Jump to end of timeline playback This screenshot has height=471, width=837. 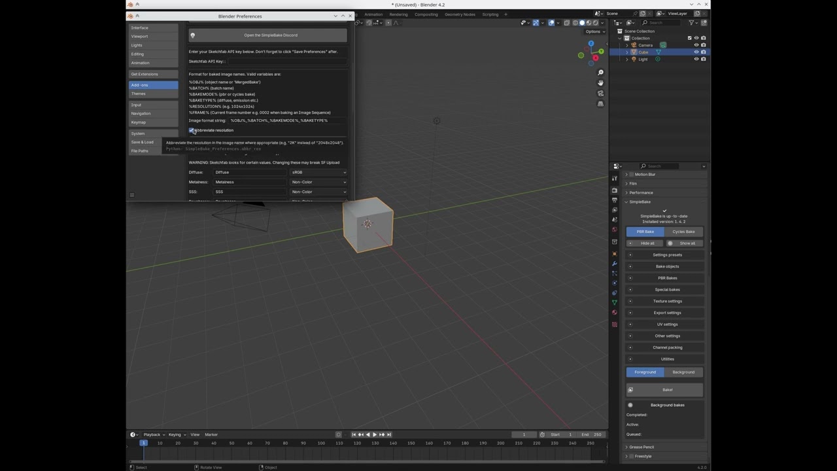(x=389, y=434)
